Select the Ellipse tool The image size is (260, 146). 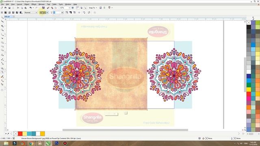2,46
